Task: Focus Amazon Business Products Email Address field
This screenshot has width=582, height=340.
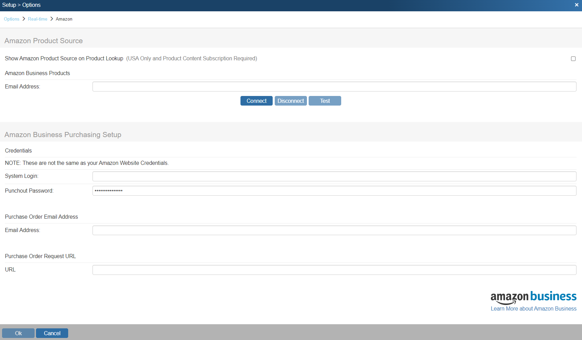Action: (334, 87)
